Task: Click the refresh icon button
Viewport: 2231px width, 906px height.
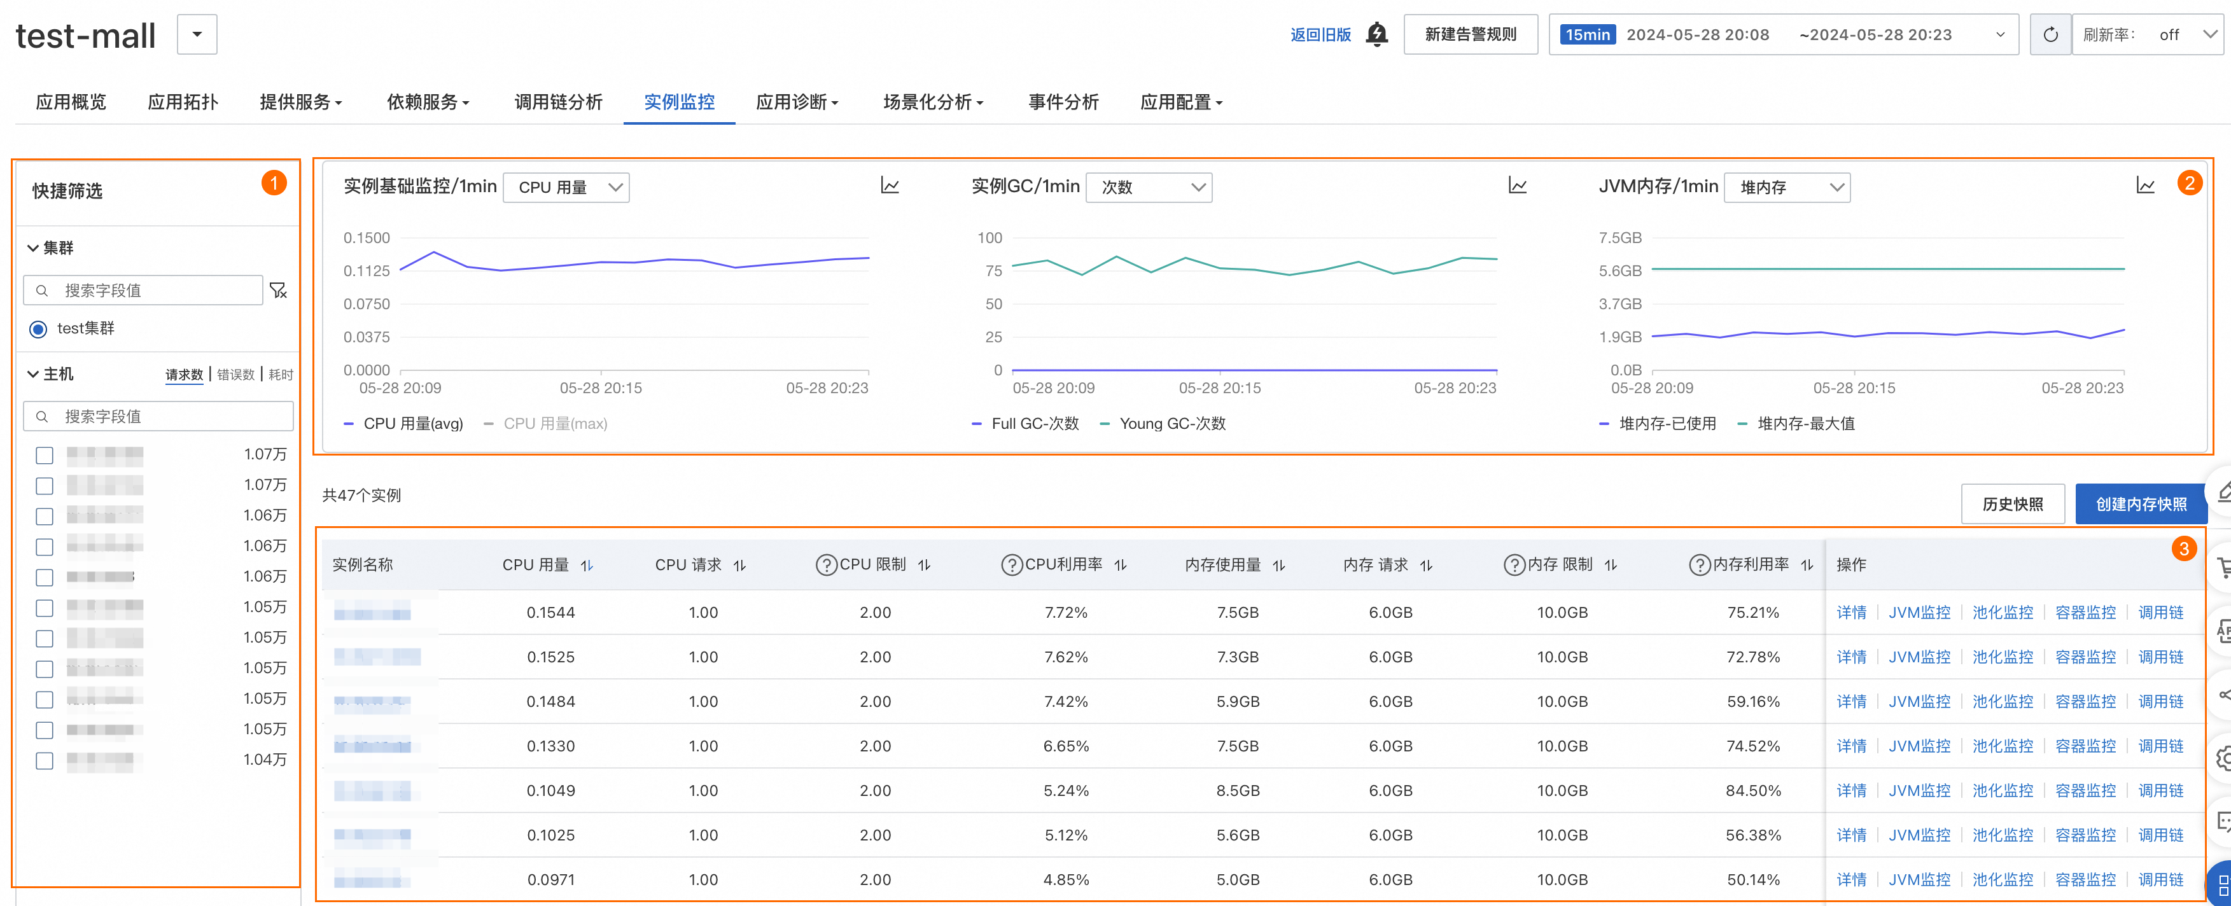Action: click(2050, 34)
